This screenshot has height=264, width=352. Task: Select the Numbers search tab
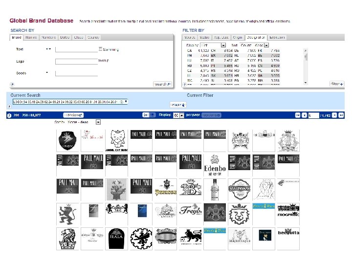click(49, 37)
